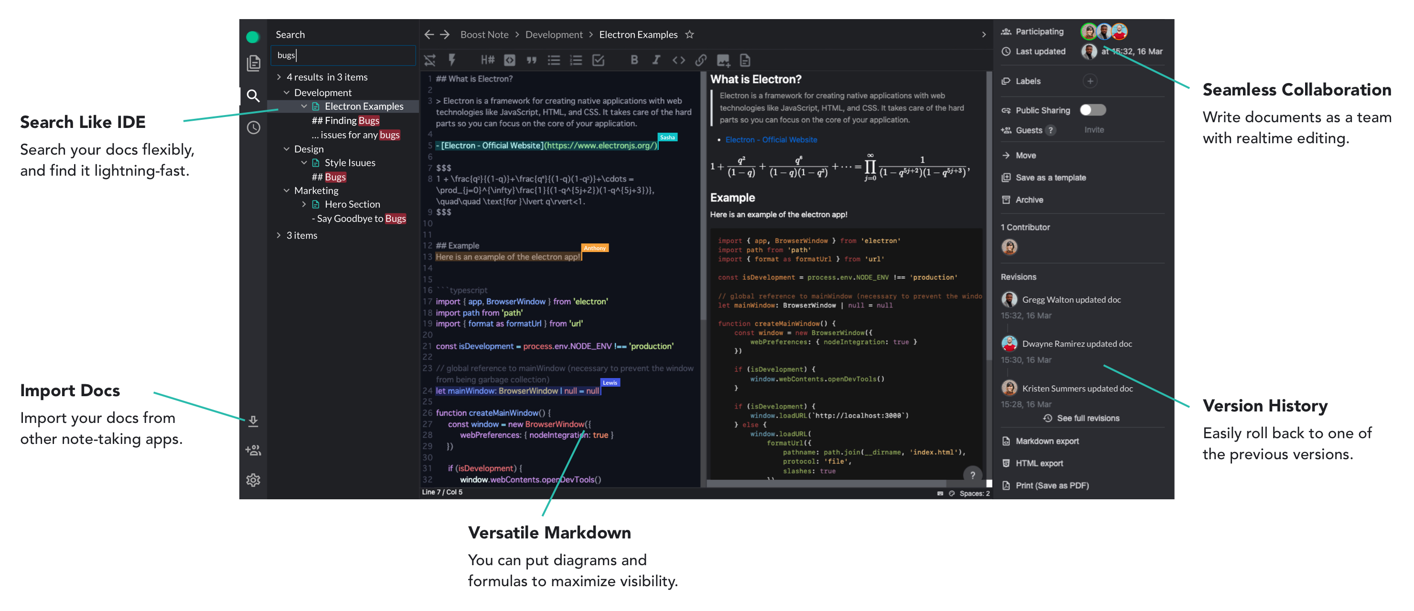
Task: Star the Electron Examples document
Action: (x=689, y=34)
